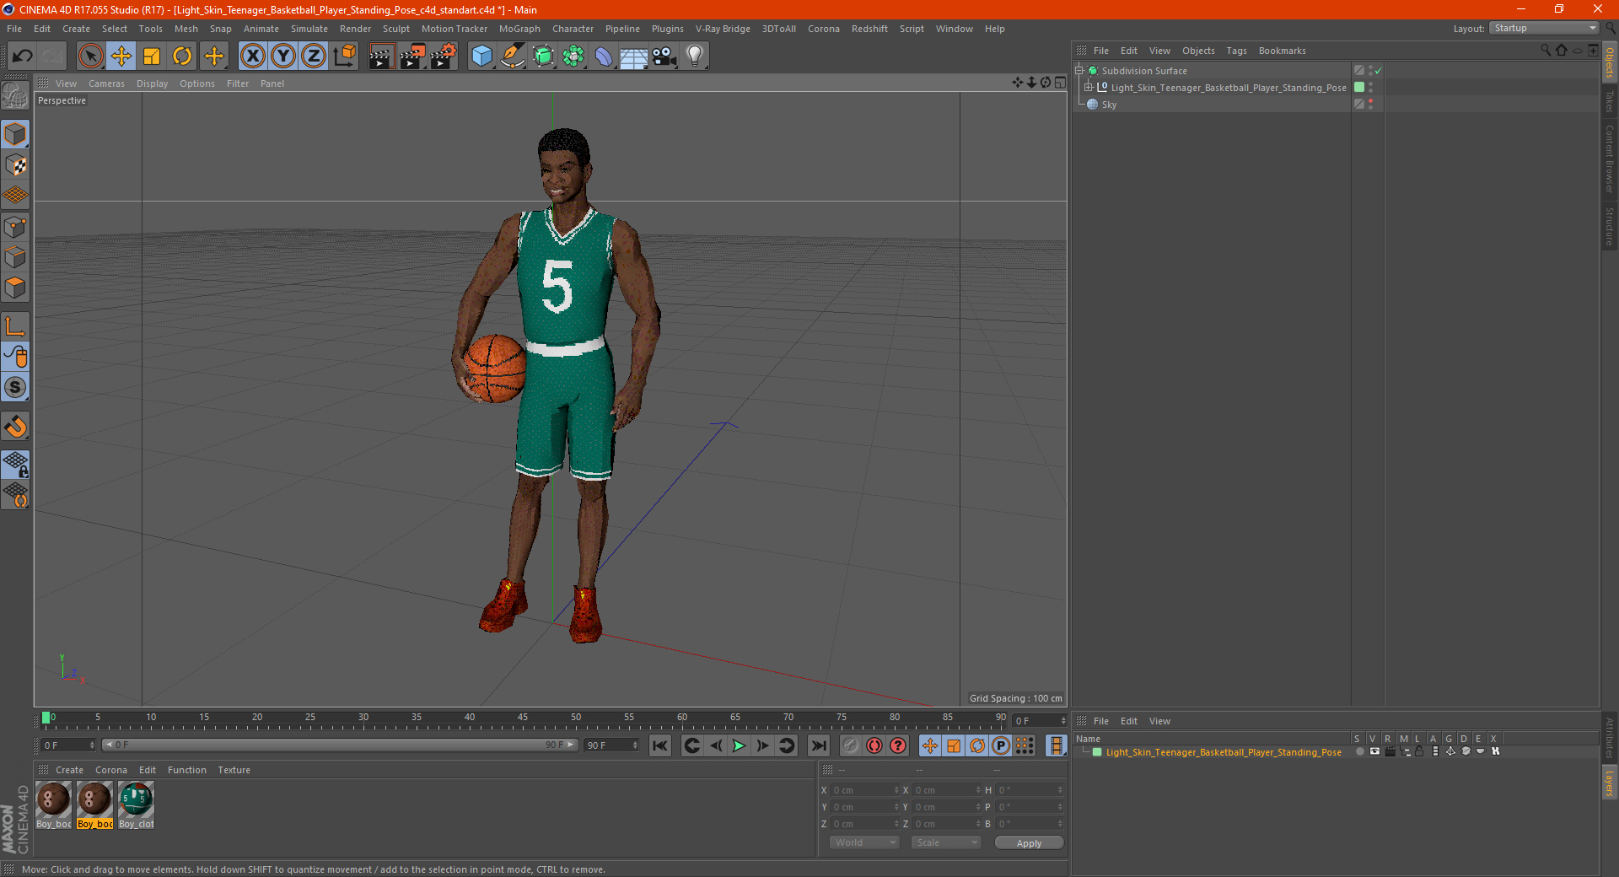Open the Content Browser side tab

click(x=1609, y=159)
